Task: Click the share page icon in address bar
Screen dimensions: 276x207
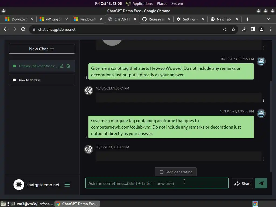Action: click(225, 29)
